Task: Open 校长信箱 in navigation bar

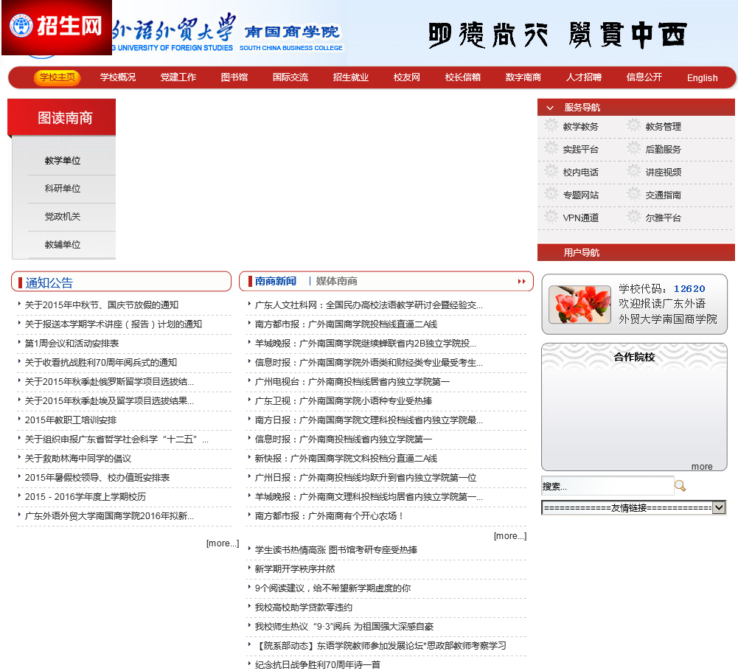Action: coord(463,77)
